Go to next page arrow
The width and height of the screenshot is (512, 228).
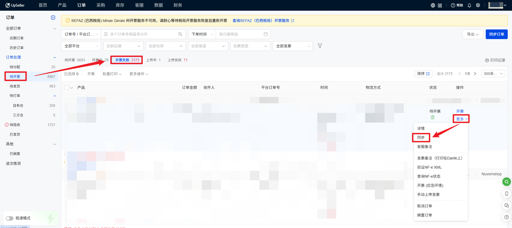pos(475,74)
